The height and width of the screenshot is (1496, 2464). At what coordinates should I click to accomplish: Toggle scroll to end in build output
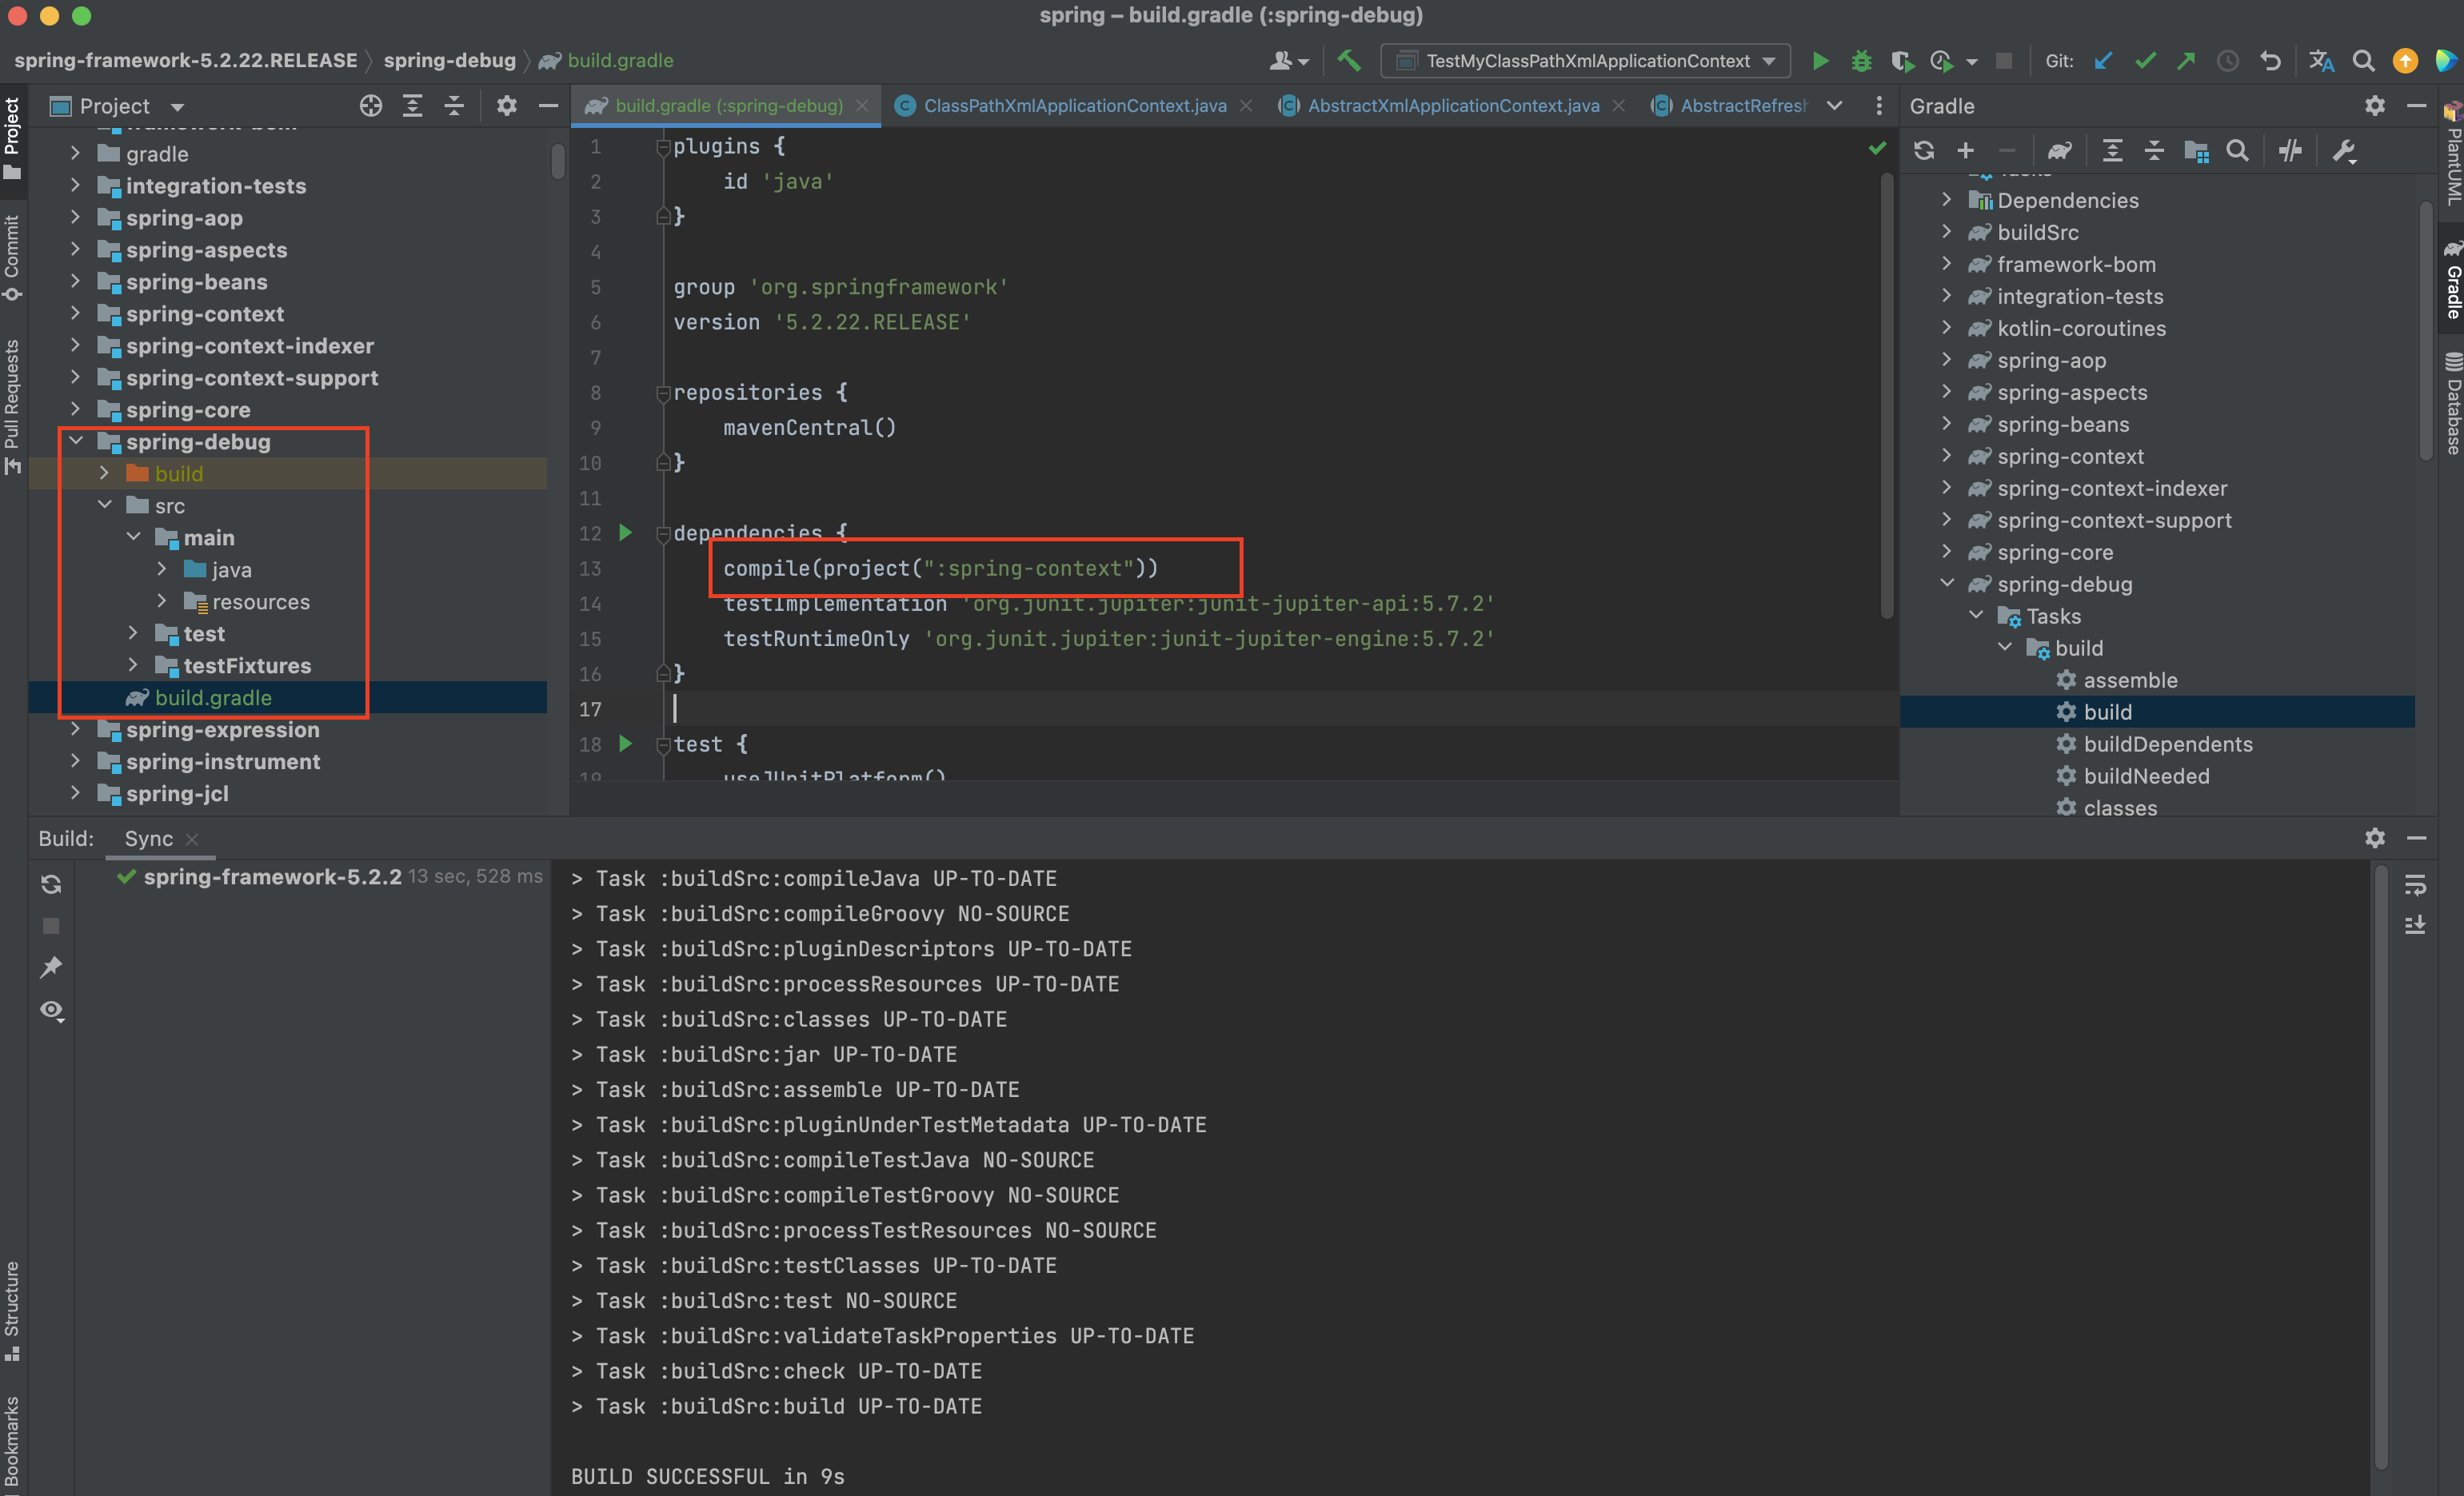tap(2415, 925)
